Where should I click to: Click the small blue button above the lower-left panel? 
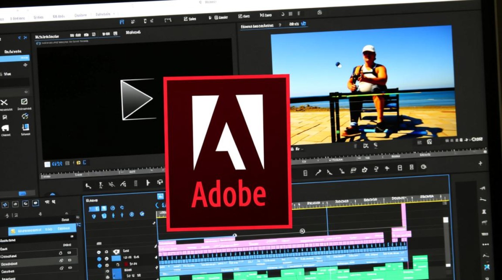[22, 193]
